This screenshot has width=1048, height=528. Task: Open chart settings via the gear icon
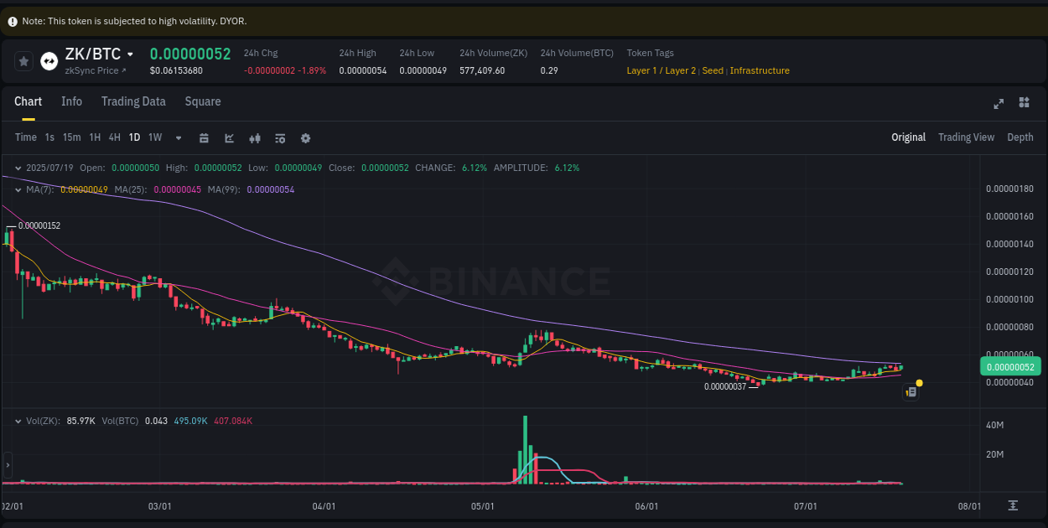pos(305,137)
